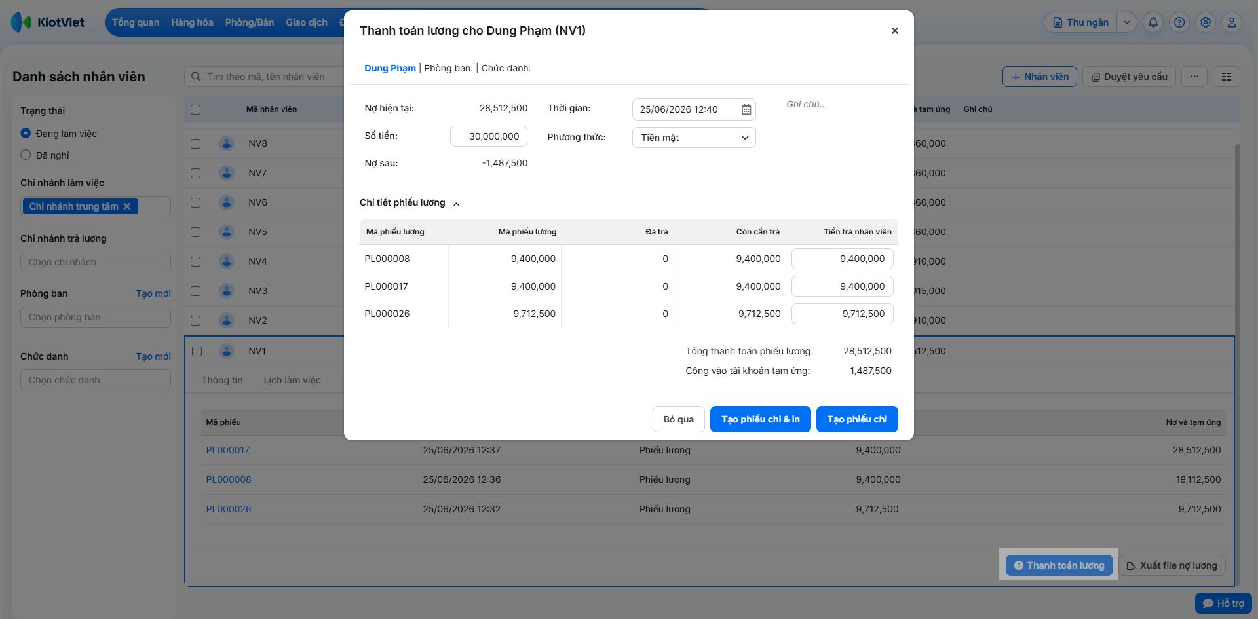Click the Bỏ qua button

[x=679, y=419]
